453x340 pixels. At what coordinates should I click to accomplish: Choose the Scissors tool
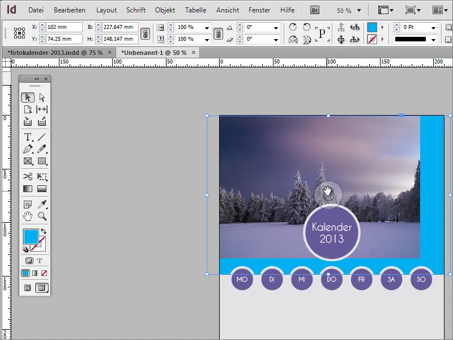tap(28, 176)
